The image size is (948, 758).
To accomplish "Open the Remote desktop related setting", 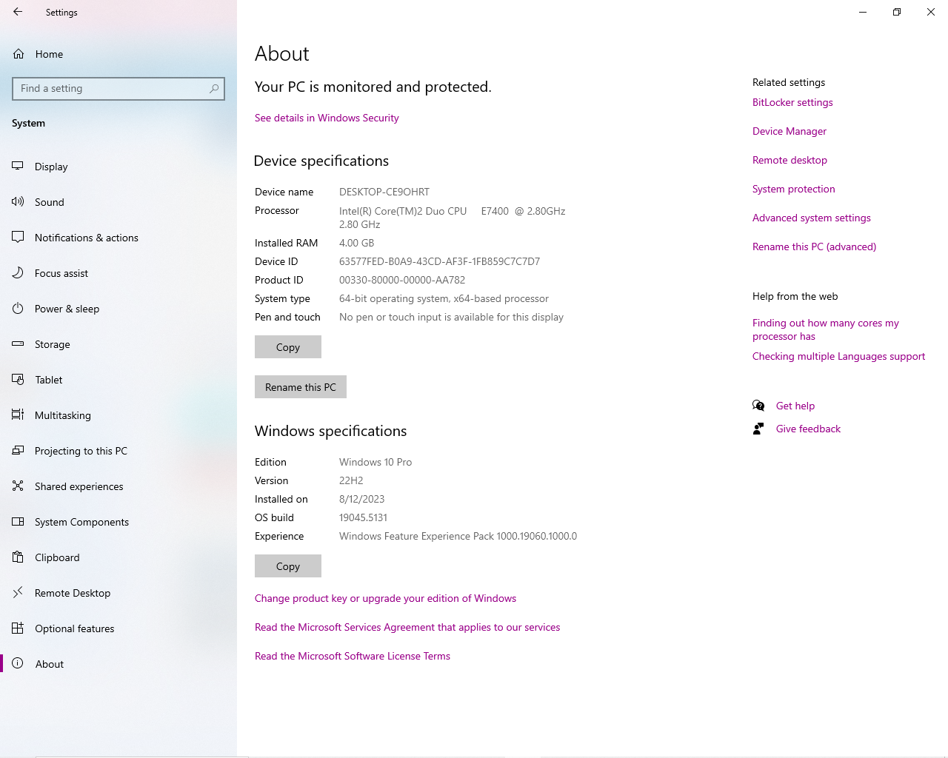I will coord(790,160).
